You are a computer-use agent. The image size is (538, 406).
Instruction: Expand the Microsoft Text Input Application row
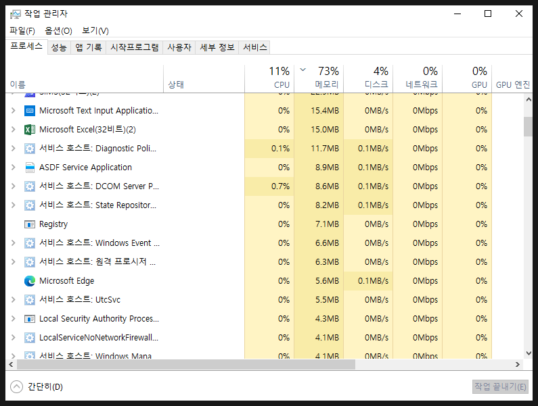click(x=14, y=111)
